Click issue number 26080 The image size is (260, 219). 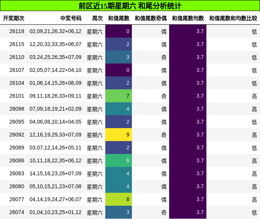click(17, 186)
